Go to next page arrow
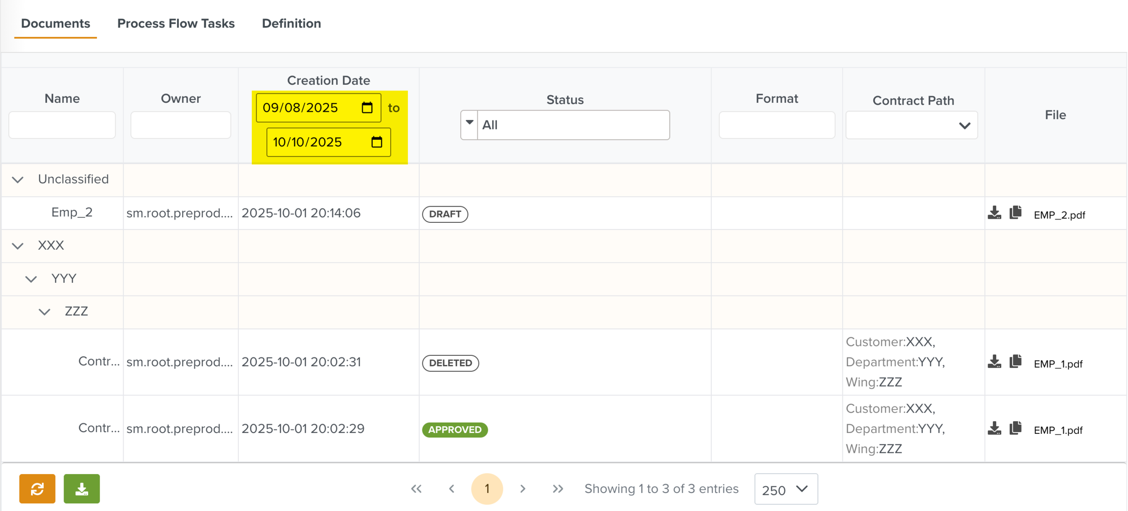Image resolution: width=1128 pixels, height=511 pixels. pos(522,489)
